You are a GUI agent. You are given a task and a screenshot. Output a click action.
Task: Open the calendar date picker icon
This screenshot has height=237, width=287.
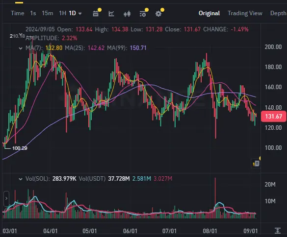coord(96,14)
